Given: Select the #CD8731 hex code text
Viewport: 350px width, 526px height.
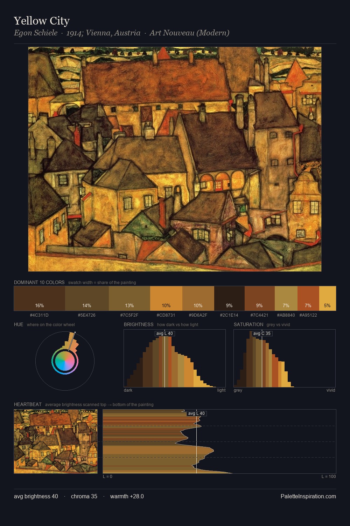Looking at the screenshot, I should tap(166, 315).
